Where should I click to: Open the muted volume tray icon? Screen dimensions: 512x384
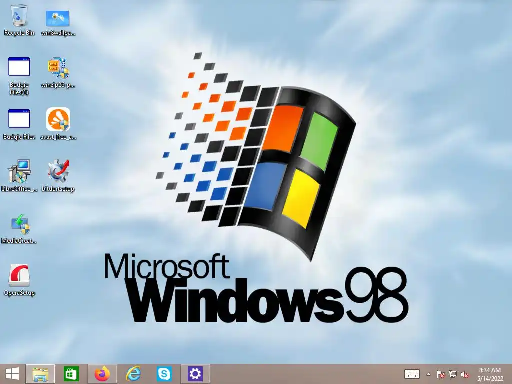(465, 374)
